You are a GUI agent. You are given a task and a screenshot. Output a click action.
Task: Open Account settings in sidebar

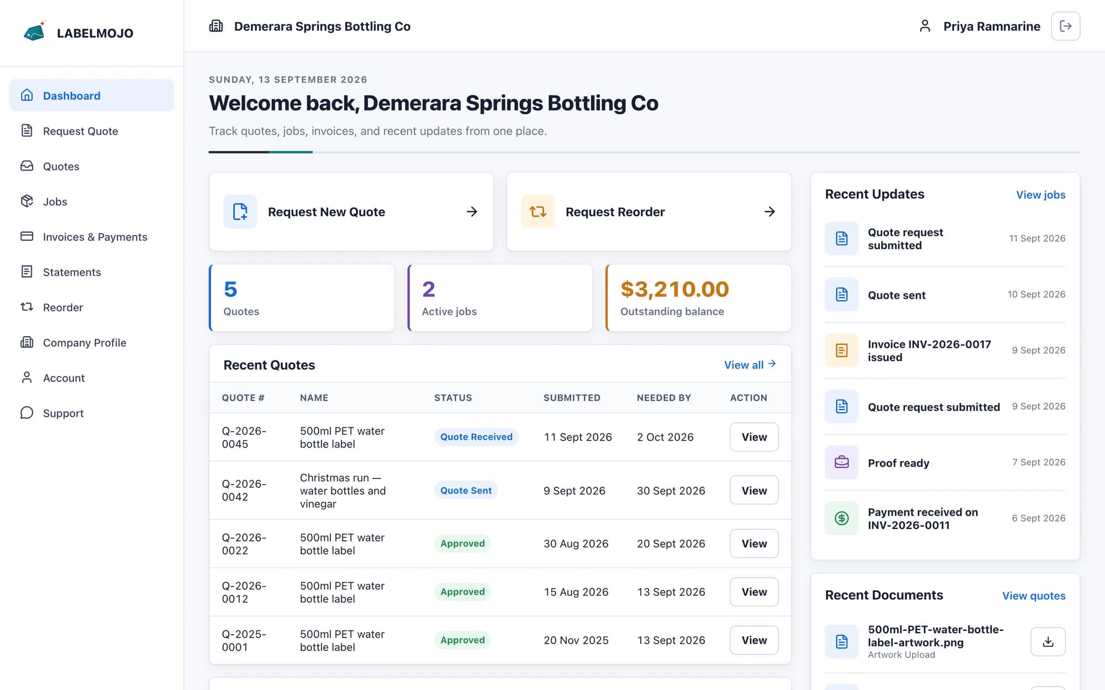pyautogui.click(x=92, y=378)
